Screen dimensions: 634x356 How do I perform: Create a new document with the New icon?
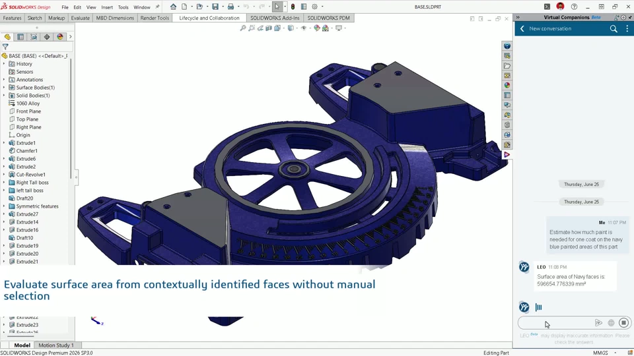click(184, 7)
